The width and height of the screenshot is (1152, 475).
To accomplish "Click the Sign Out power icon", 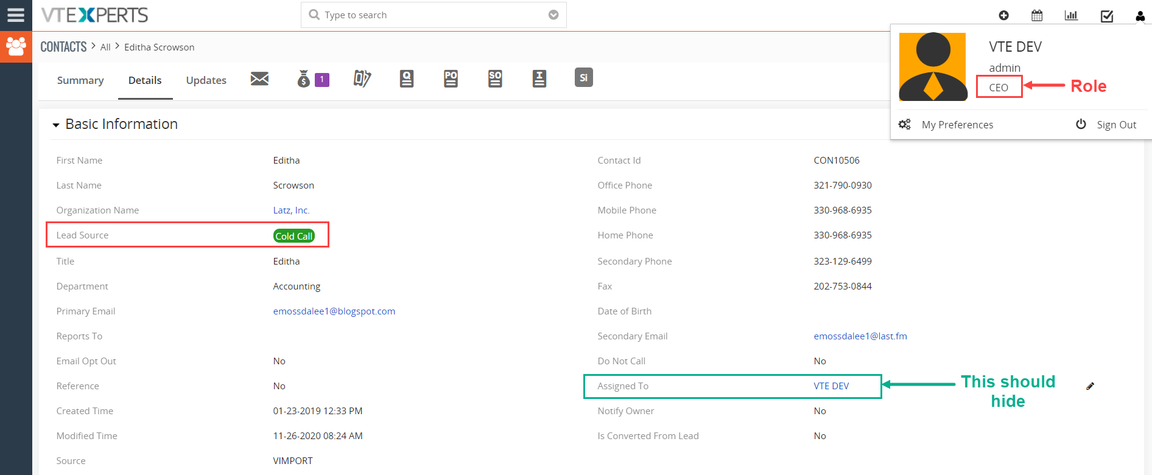I will click(1081, 124).
